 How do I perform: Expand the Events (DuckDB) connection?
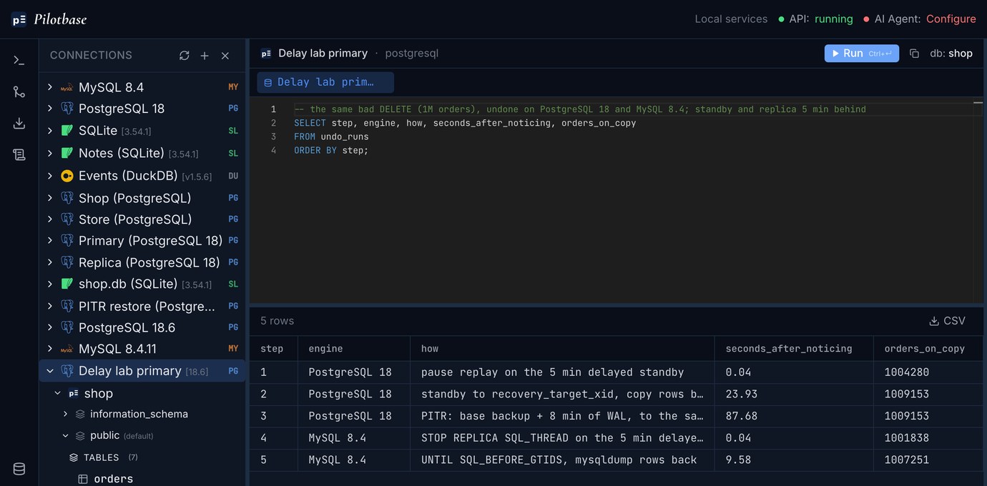(x=49, y=176)
